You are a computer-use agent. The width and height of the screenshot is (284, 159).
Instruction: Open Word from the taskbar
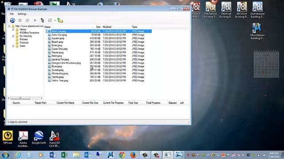click(53, 155)
